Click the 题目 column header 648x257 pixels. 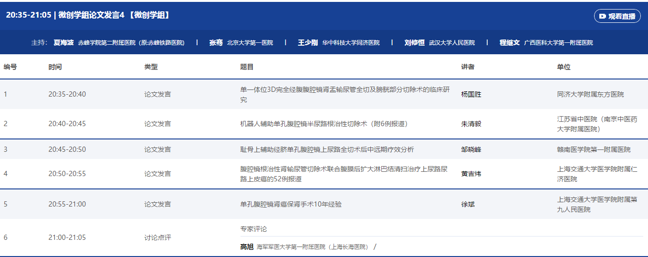(247, 67)
